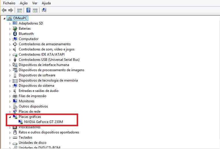This screenshot has width=220, height=149.
Task: Expand Controladores de armazenamento
Action: coord(10,44)
